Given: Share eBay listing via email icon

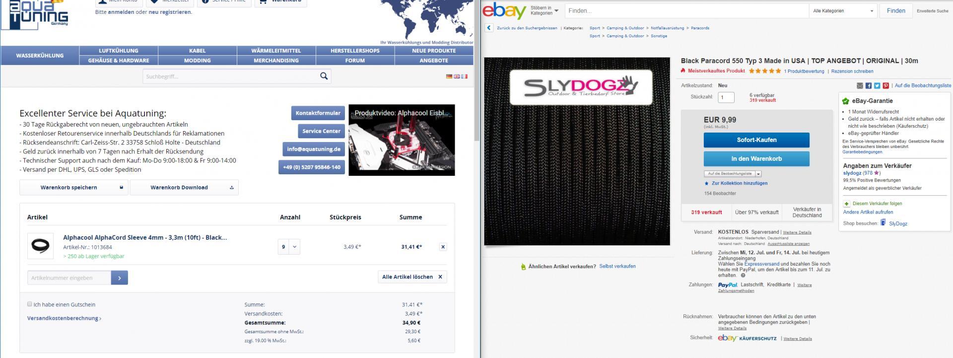Looking at the screenshot, I should click(x=860, y=86).
